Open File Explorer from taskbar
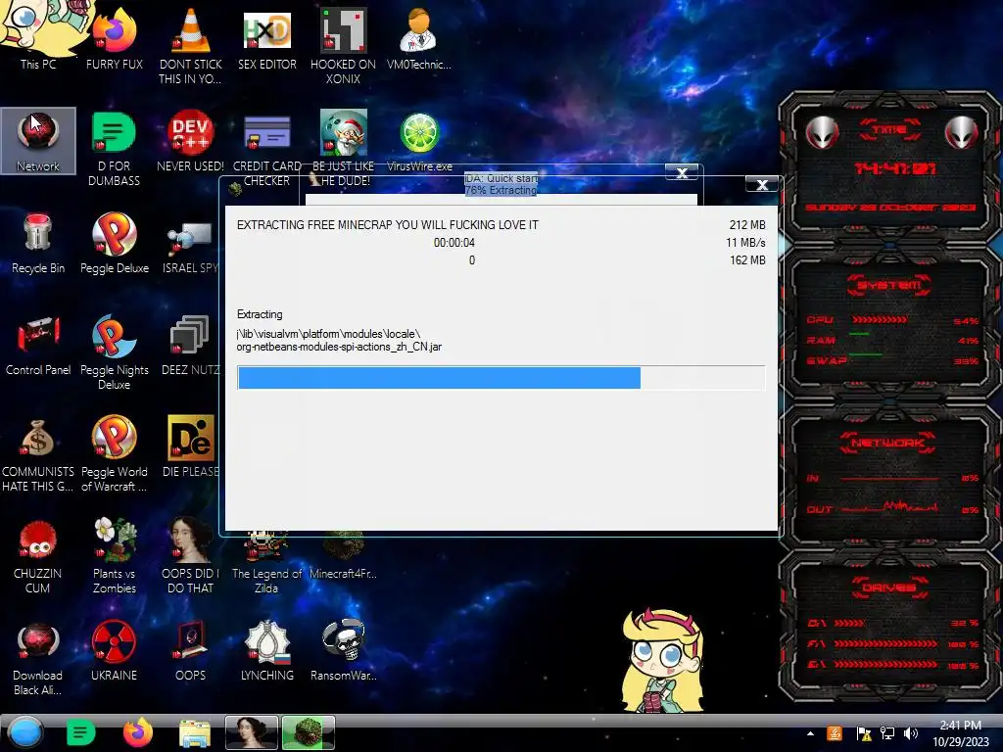Image resolution: width=1003 pixels, height=752 pixels. (x=195, y=732)
